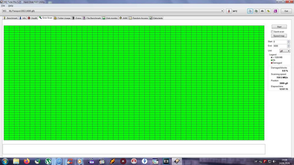Click safely remove hardware tray icon
The image size is (294, 165).
click(260, 162)
